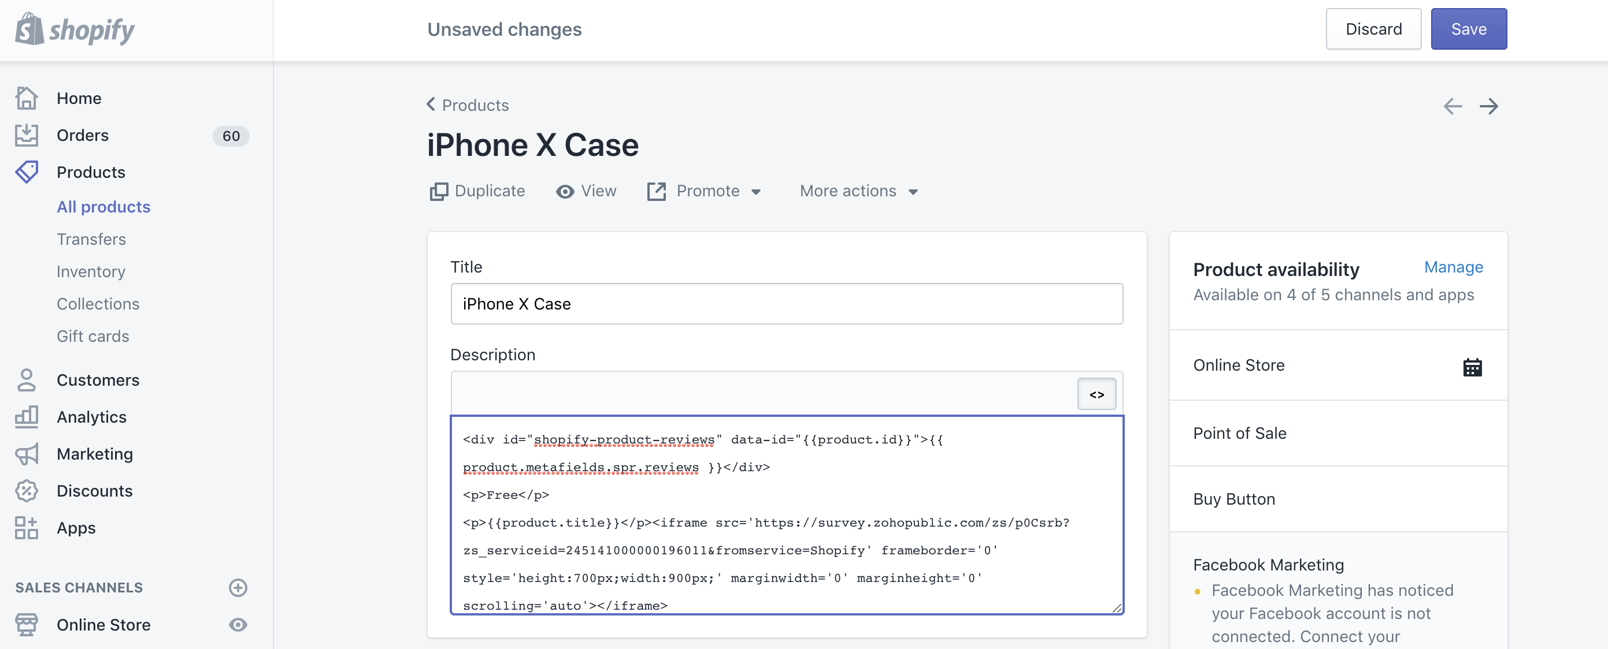The width and height of the screenshot is (1608, 649).
Task: Click the Discard button
Action: (x=1374, y=28)
